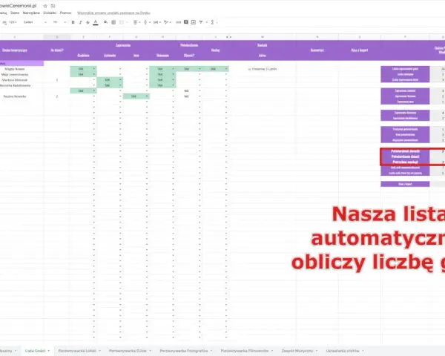
Task: Click the merge cells icon
Action: [122, 22]
